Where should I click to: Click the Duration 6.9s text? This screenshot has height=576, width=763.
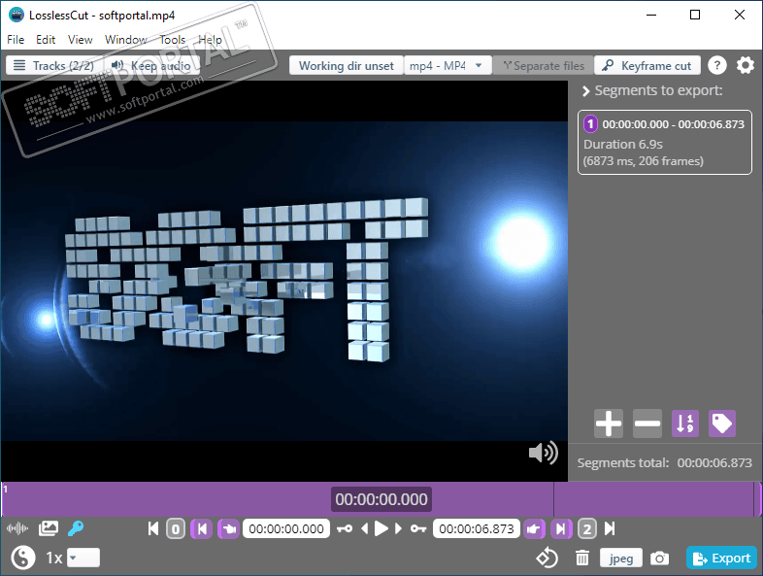[623, 144]
